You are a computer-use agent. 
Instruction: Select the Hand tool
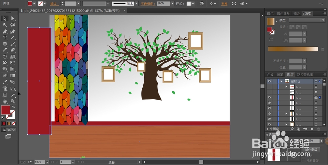pos(5,101)
